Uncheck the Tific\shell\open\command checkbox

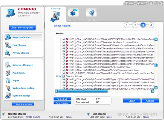point(64,70)
